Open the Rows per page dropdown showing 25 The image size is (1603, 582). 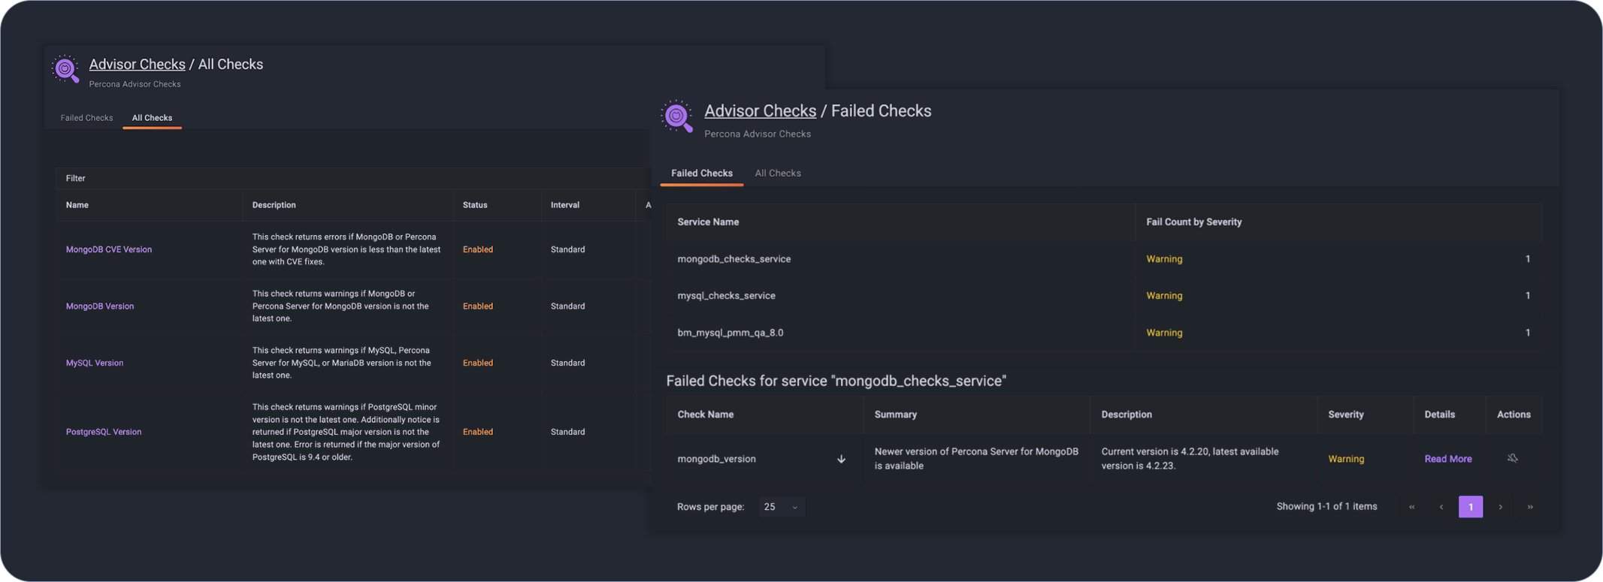click(781, 507)
